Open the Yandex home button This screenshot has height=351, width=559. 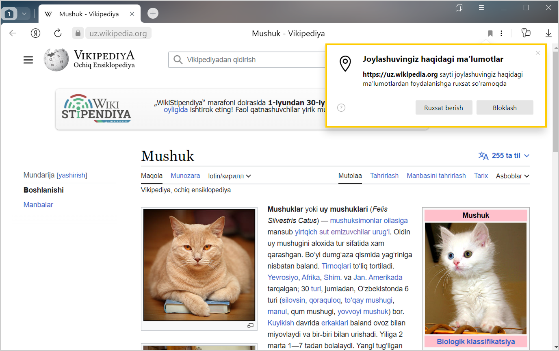click(x=36, y=33)
